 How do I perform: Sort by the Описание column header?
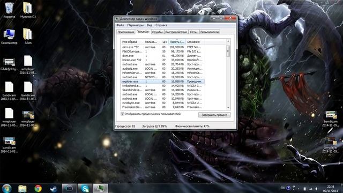coord(195,42)
